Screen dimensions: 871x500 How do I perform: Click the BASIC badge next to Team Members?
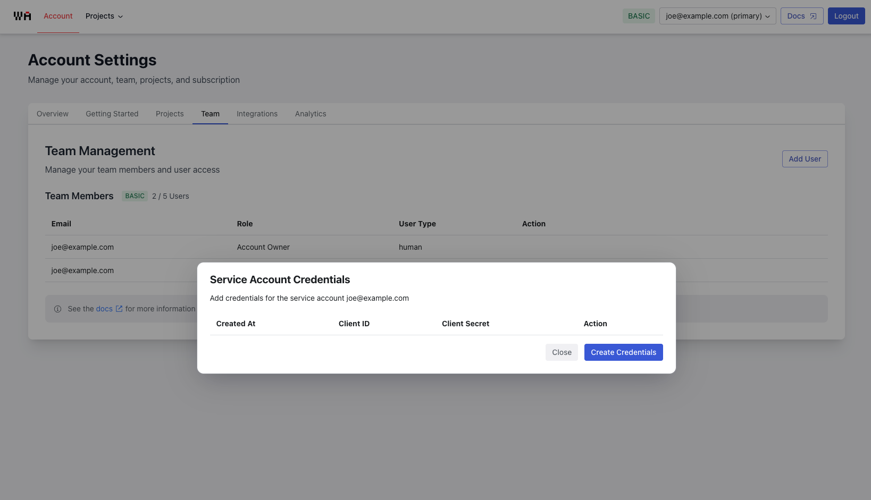[x=135, y=196]
